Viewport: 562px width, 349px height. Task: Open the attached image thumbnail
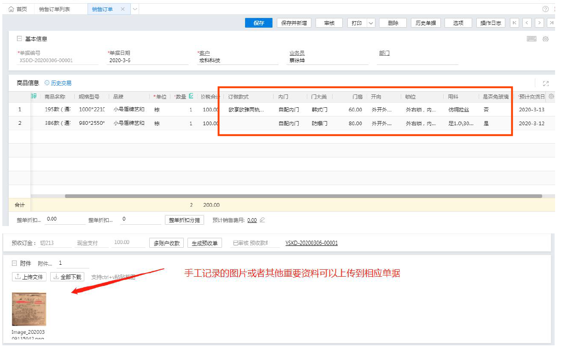tap(29, 309)
